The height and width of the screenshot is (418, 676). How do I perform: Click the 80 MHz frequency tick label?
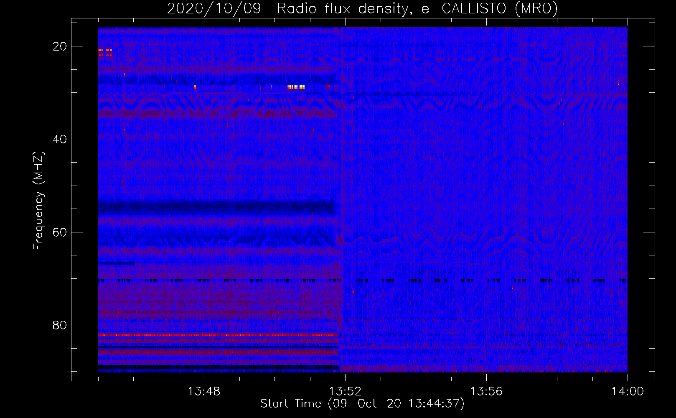pyautogui.click(x=60, y=325)
